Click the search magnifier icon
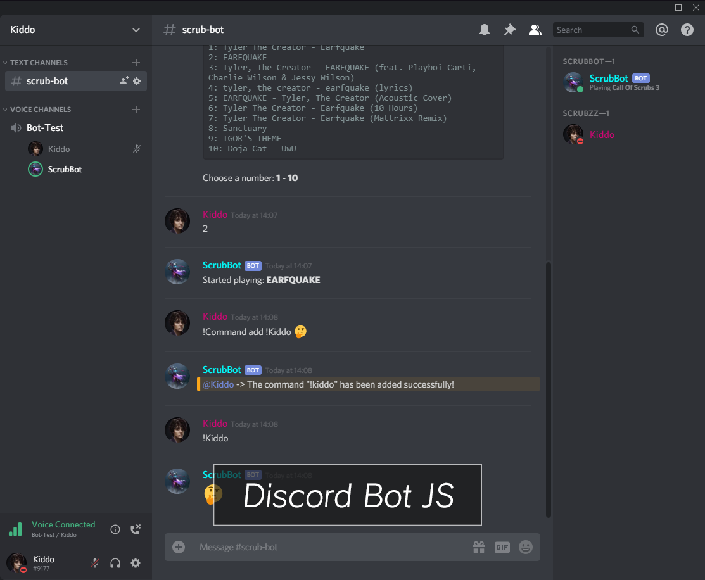Viewport: 705px width, 580px height. [x=635, y=30]
